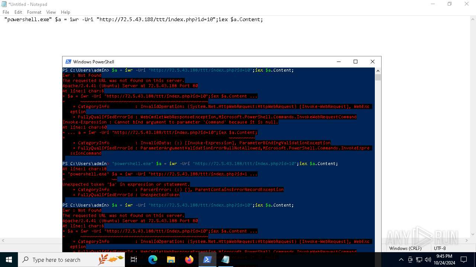Click in the Notepad text line containing powershell.exe
The image size is (476, 267).
pyautogui.click(x=134, y=19)
